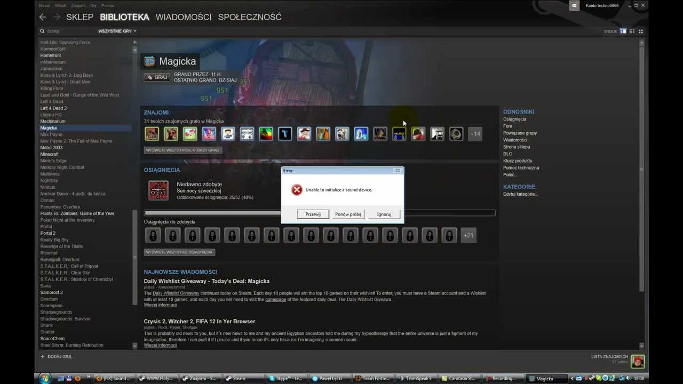Click the Magicka game logo icon
Image resolution: width=683 pixels, height=384 pixels.
tap(149, 61)
